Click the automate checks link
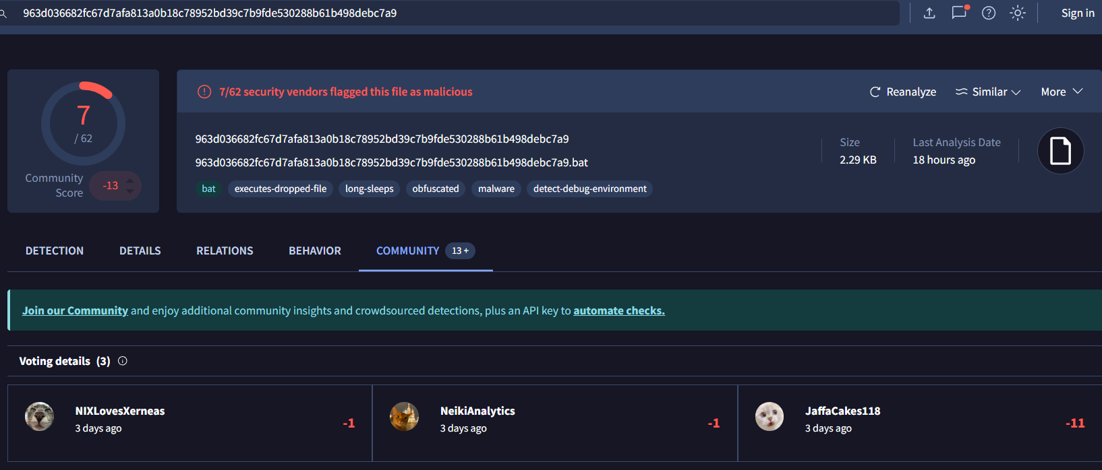The image size is (1102, 470). point(618,310)
